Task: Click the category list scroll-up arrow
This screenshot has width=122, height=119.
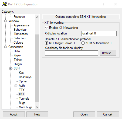Action: (x=37, y=17)
